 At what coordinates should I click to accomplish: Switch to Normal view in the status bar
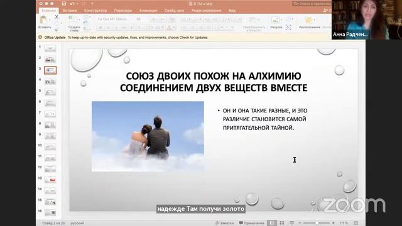coord(271,223)
